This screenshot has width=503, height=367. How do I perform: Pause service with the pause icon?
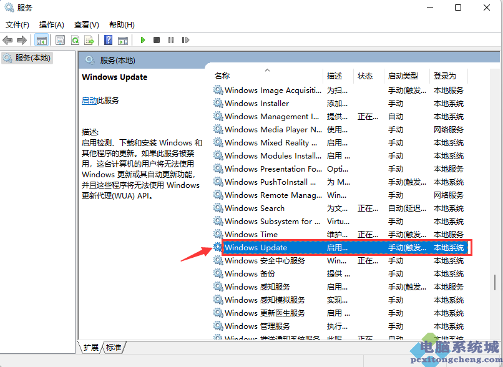pyautogui.click(x=170, y=40)
